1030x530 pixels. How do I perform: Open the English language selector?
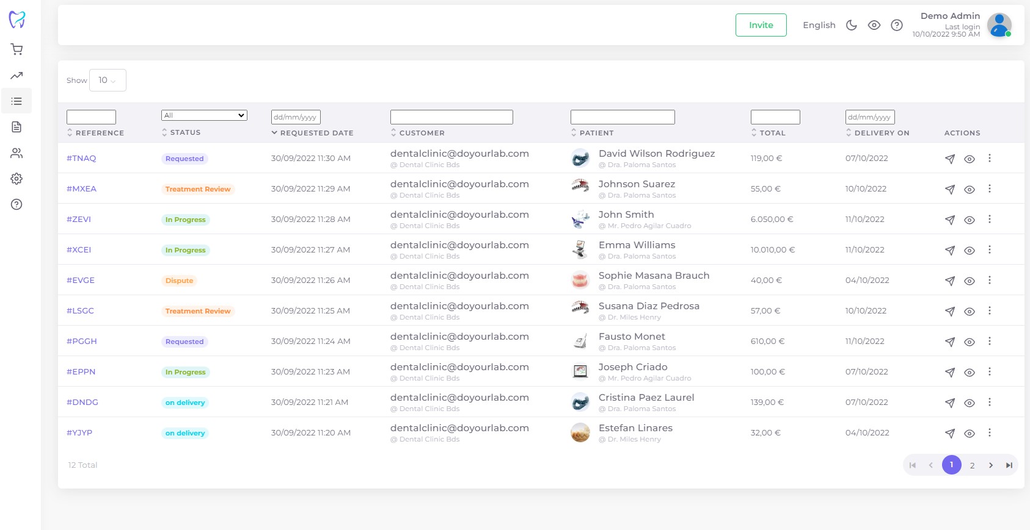click(819, 25)
